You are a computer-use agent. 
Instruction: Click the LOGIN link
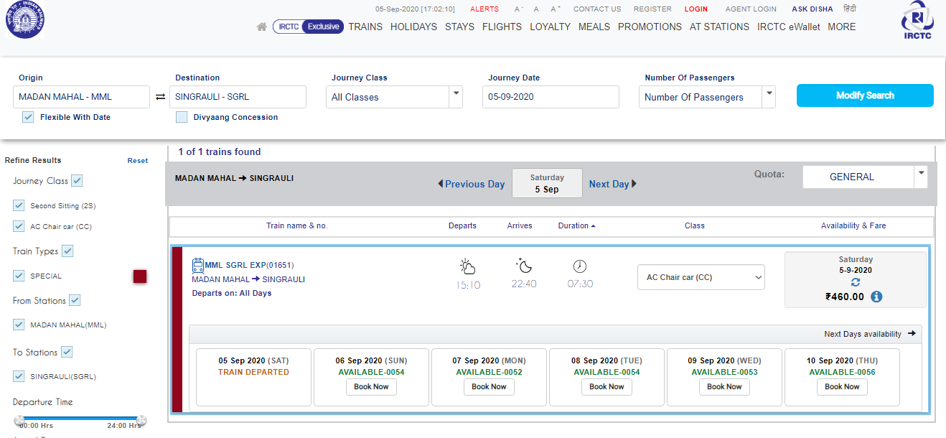[696, 9]
